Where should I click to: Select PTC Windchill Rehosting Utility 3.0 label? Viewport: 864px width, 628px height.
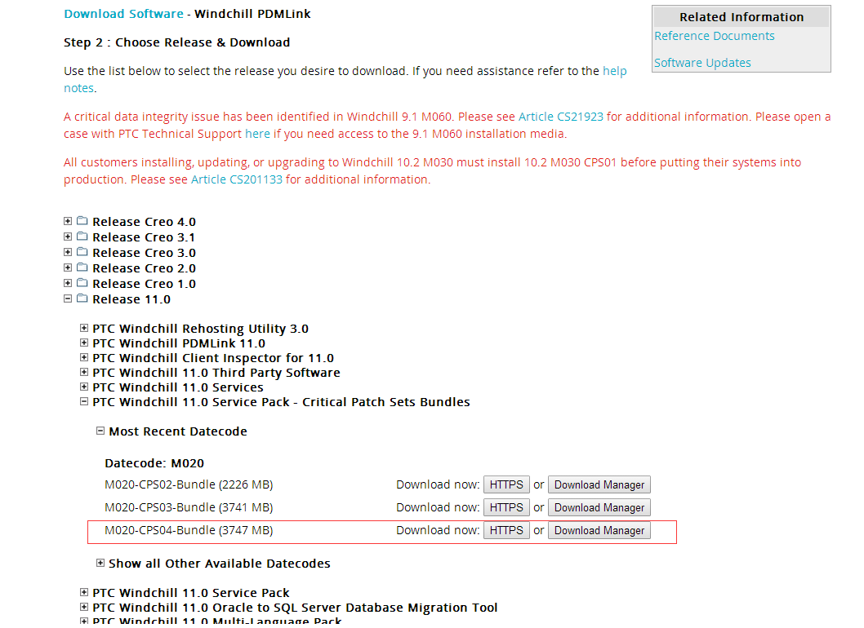pyautogui.click(x=201, y=329)
